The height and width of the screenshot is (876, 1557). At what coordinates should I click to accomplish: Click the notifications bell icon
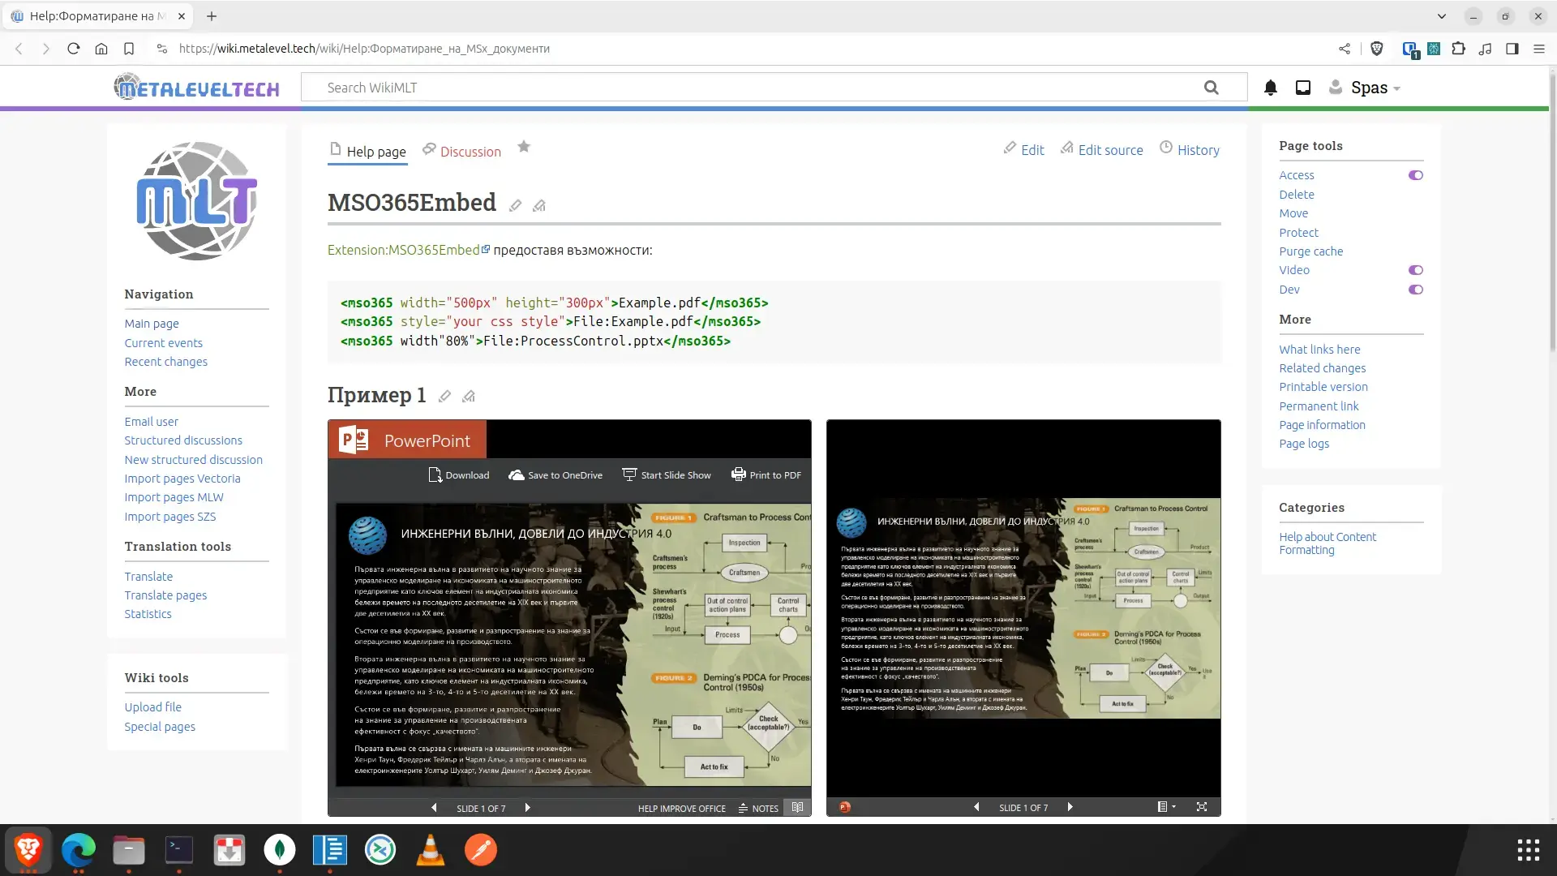pyautogui.click(x=1271, y=88)
